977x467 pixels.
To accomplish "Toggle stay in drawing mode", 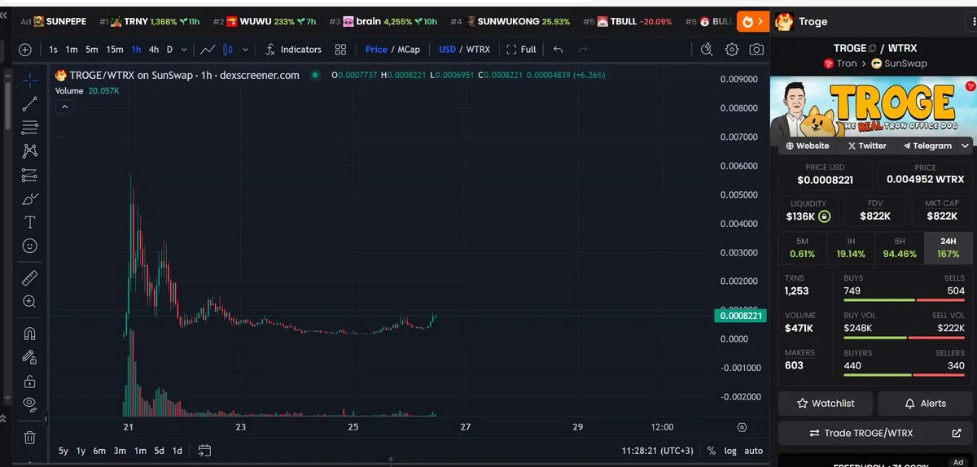I will click(30, 357).
